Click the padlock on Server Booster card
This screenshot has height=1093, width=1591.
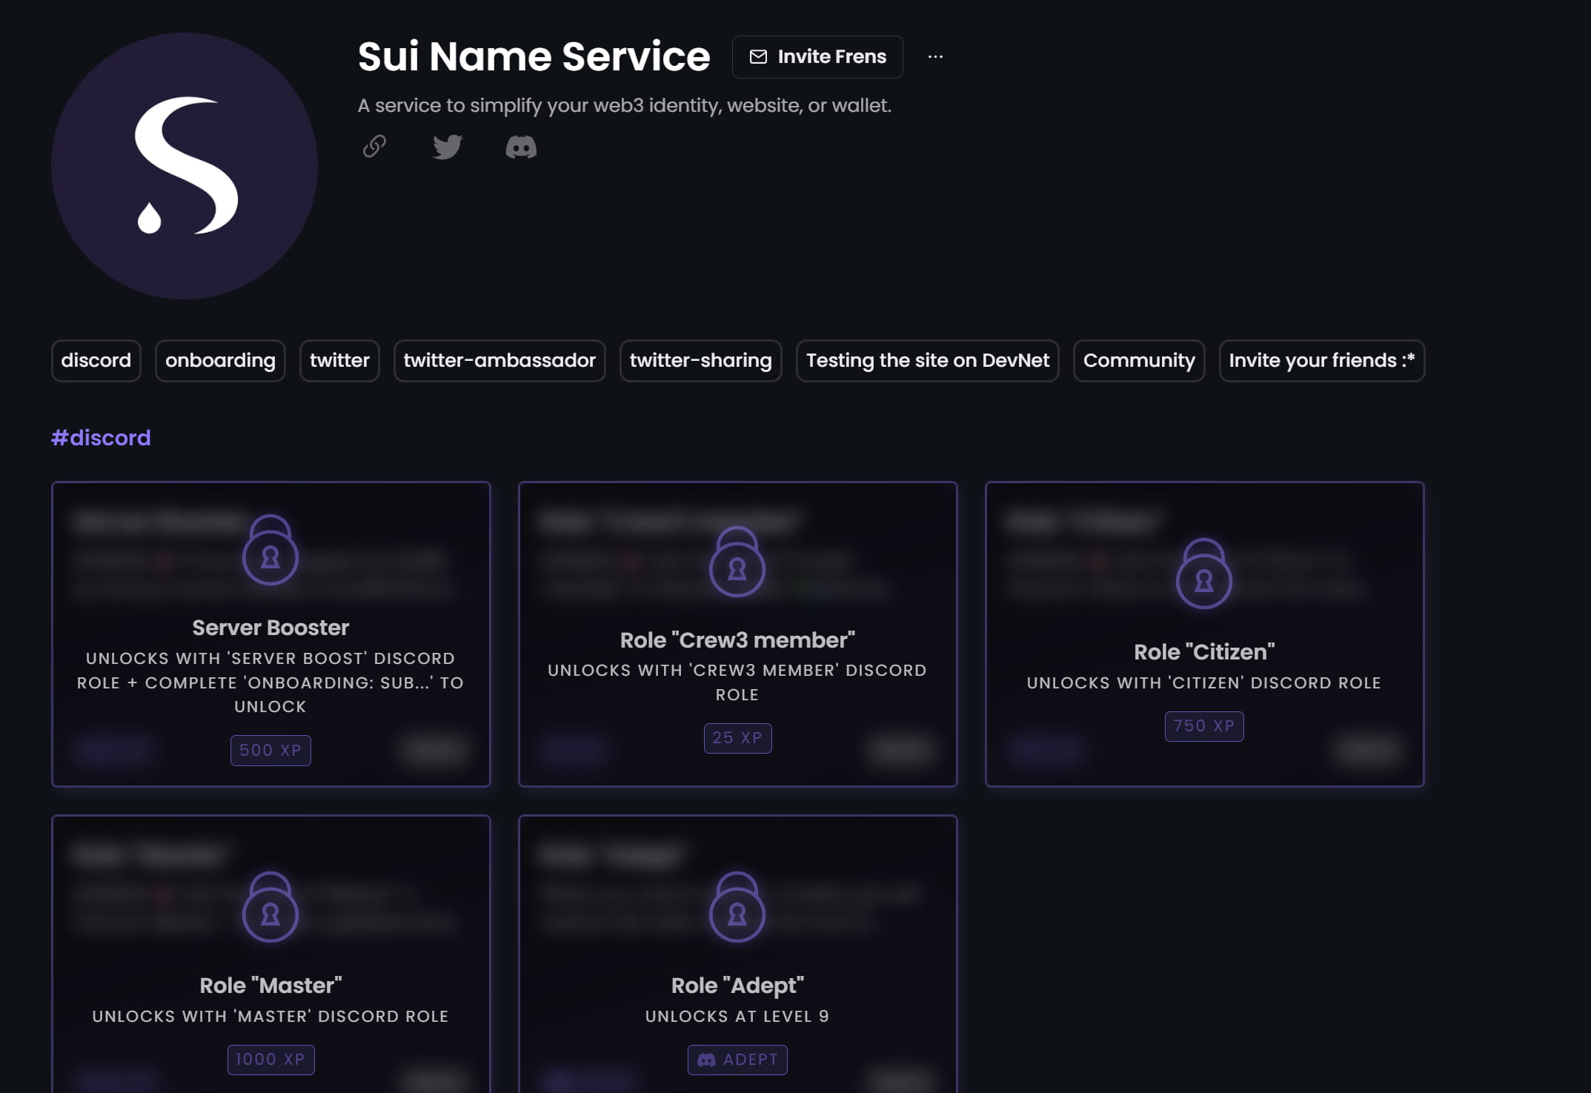[x=270, y=550]
